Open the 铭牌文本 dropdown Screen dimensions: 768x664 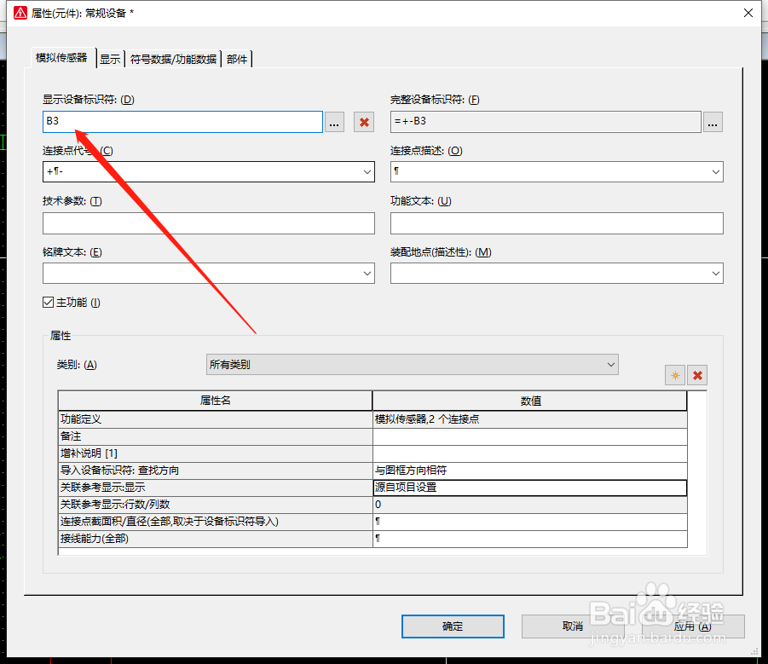pos(367,273)
